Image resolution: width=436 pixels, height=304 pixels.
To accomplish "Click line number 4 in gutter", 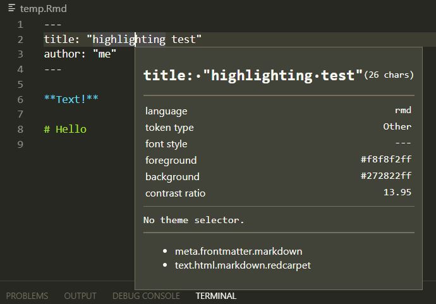I will point(20,70).
